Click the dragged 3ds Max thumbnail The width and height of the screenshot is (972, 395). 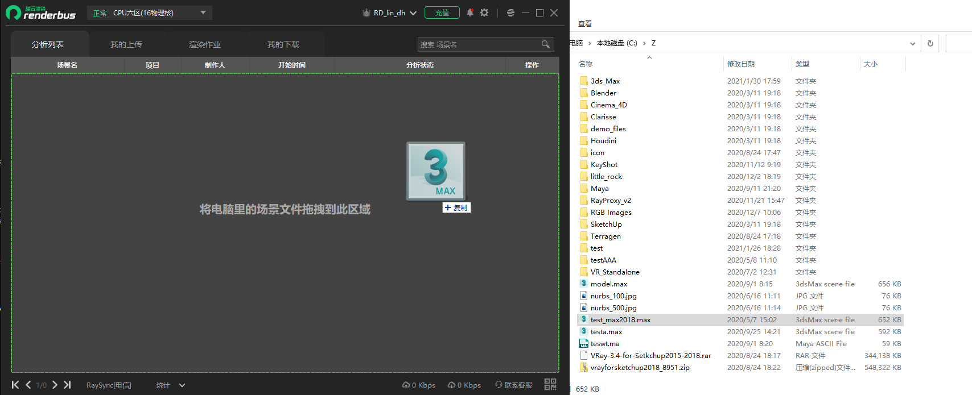coord(436,171)
